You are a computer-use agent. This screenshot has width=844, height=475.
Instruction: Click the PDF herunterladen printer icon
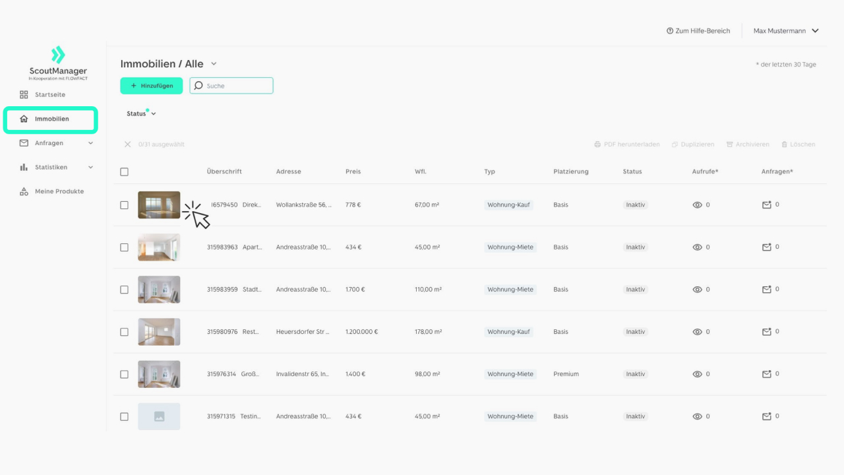tap(597, 144)
